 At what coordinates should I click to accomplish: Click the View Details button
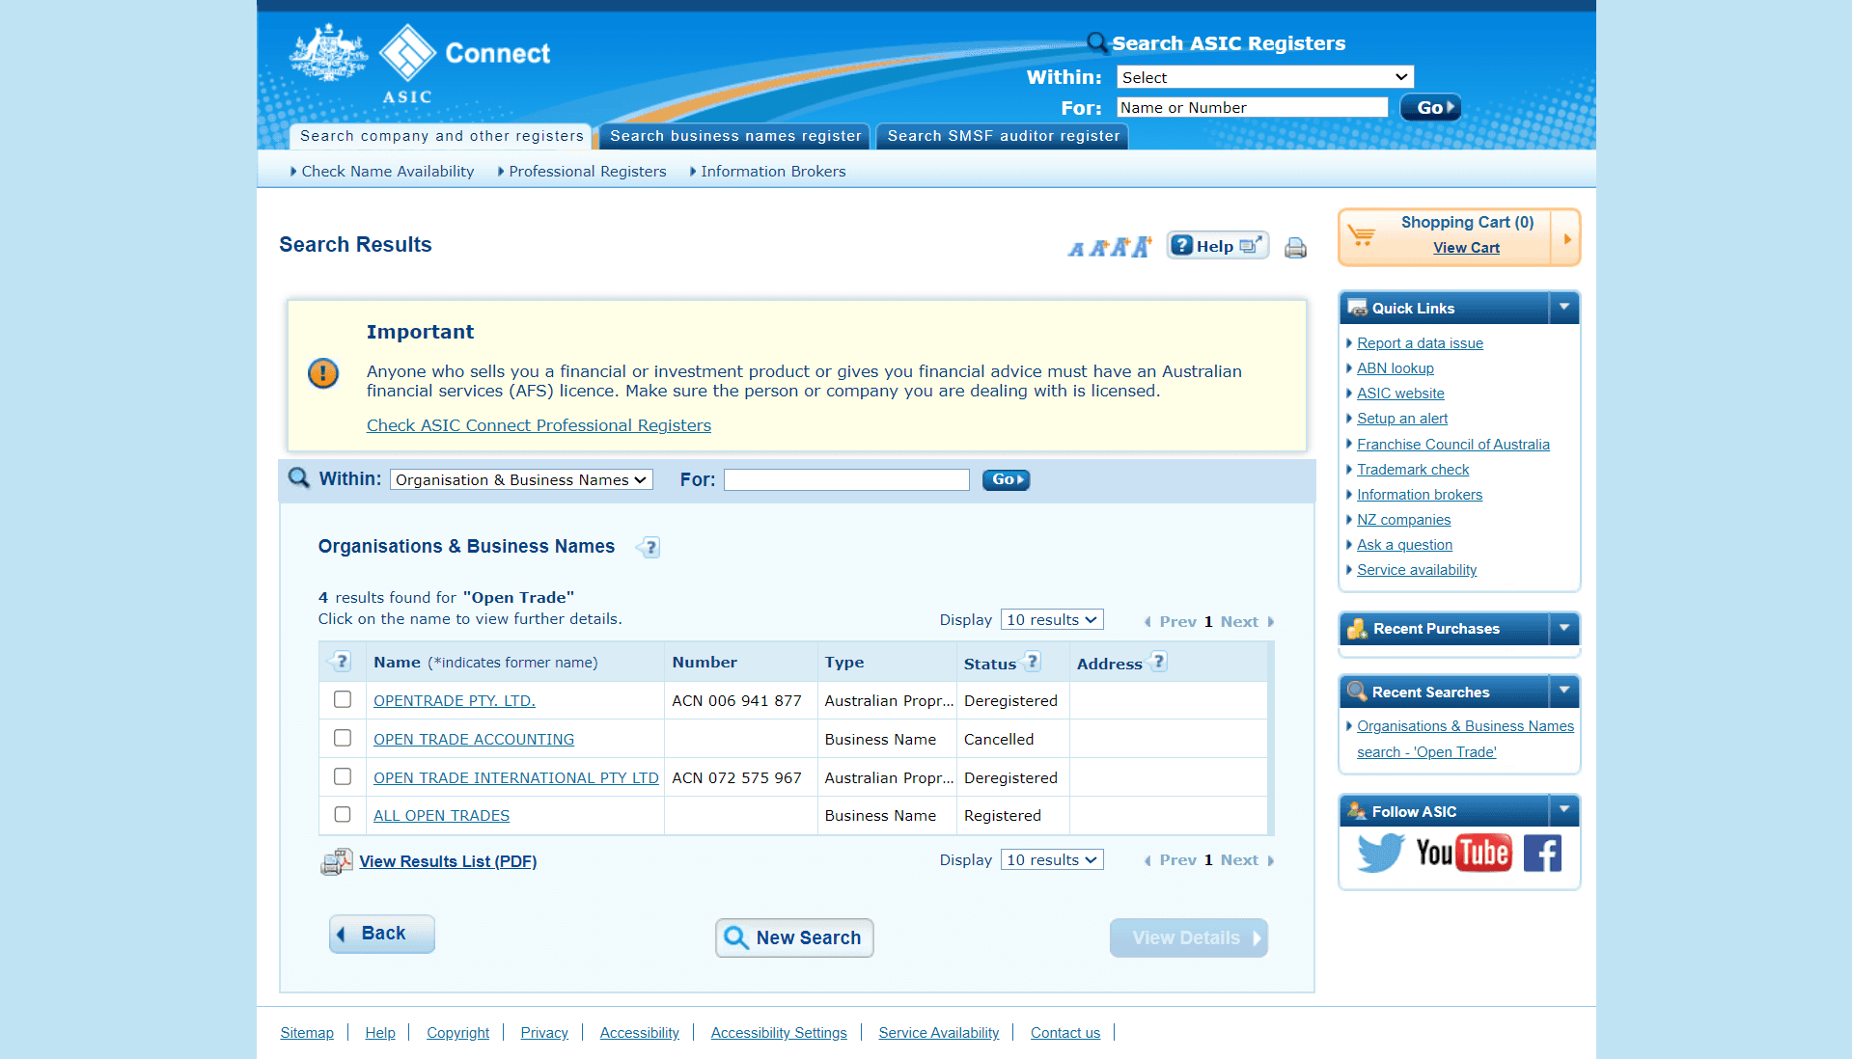pos(1189,937)
